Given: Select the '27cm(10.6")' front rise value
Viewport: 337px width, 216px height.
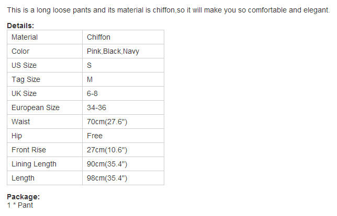Looking at the screenshot, I should pyautogui.click(x=107, y=150).
